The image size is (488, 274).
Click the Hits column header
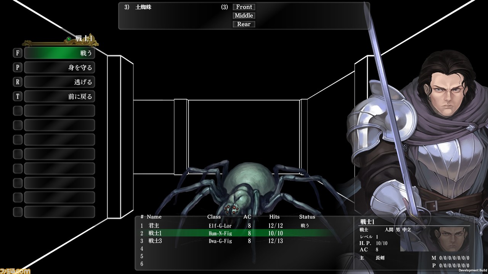(274, 217)
